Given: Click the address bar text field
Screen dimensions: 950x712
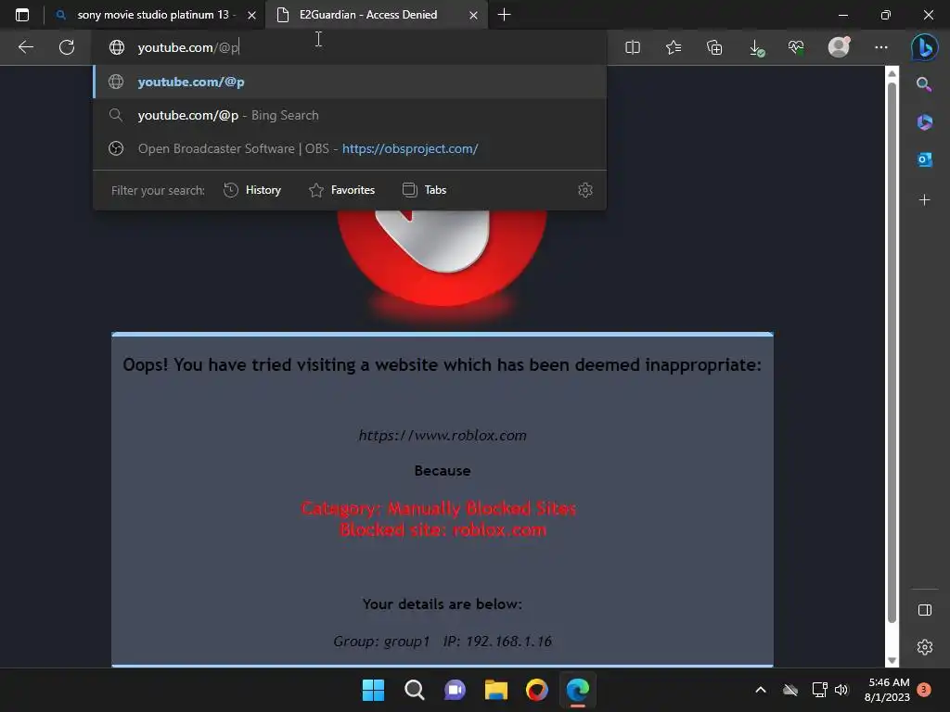Looking at the screenshot, I should click(x=350, y=47).
